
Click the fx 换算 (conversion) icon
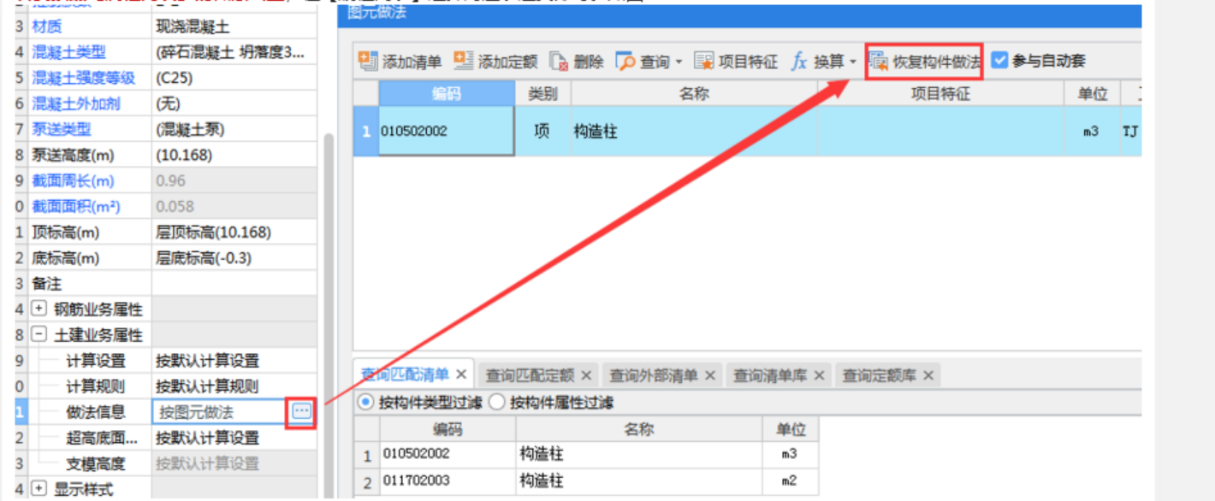(x=799, y=62)
